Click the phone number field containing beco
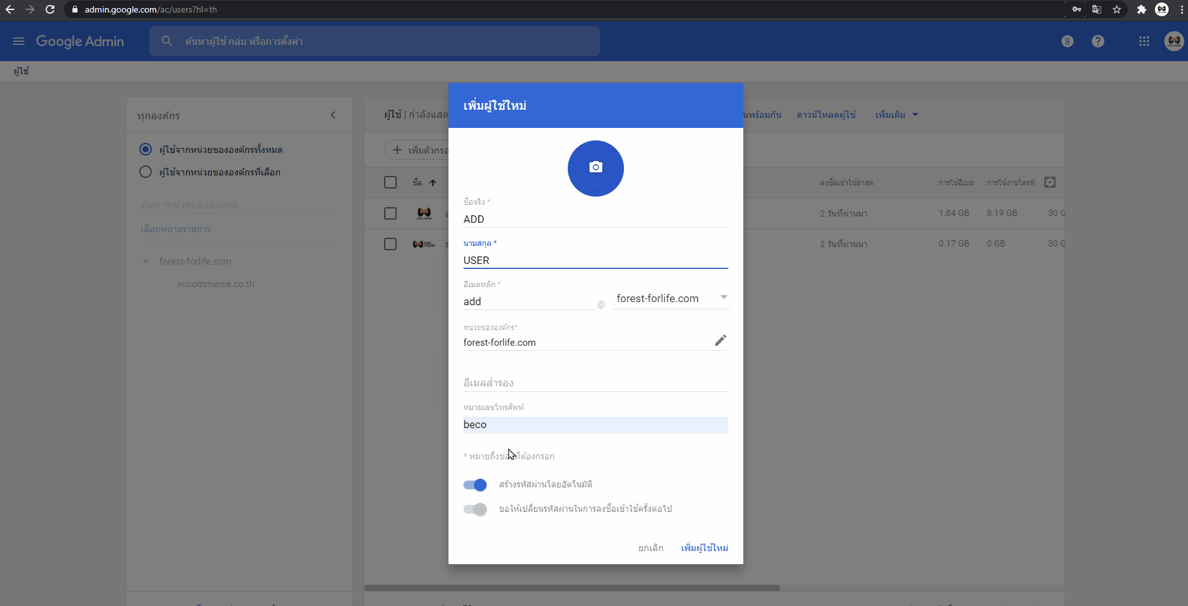1188x606 pixels. [596, 424]
